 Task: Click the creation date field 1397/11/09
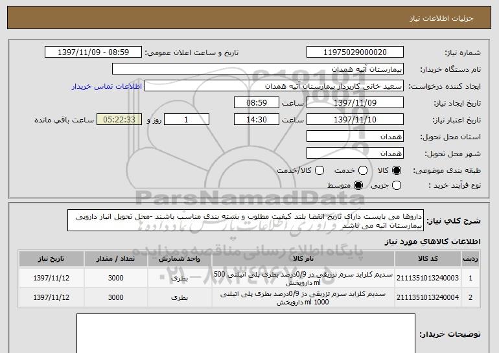pos(355,103)
